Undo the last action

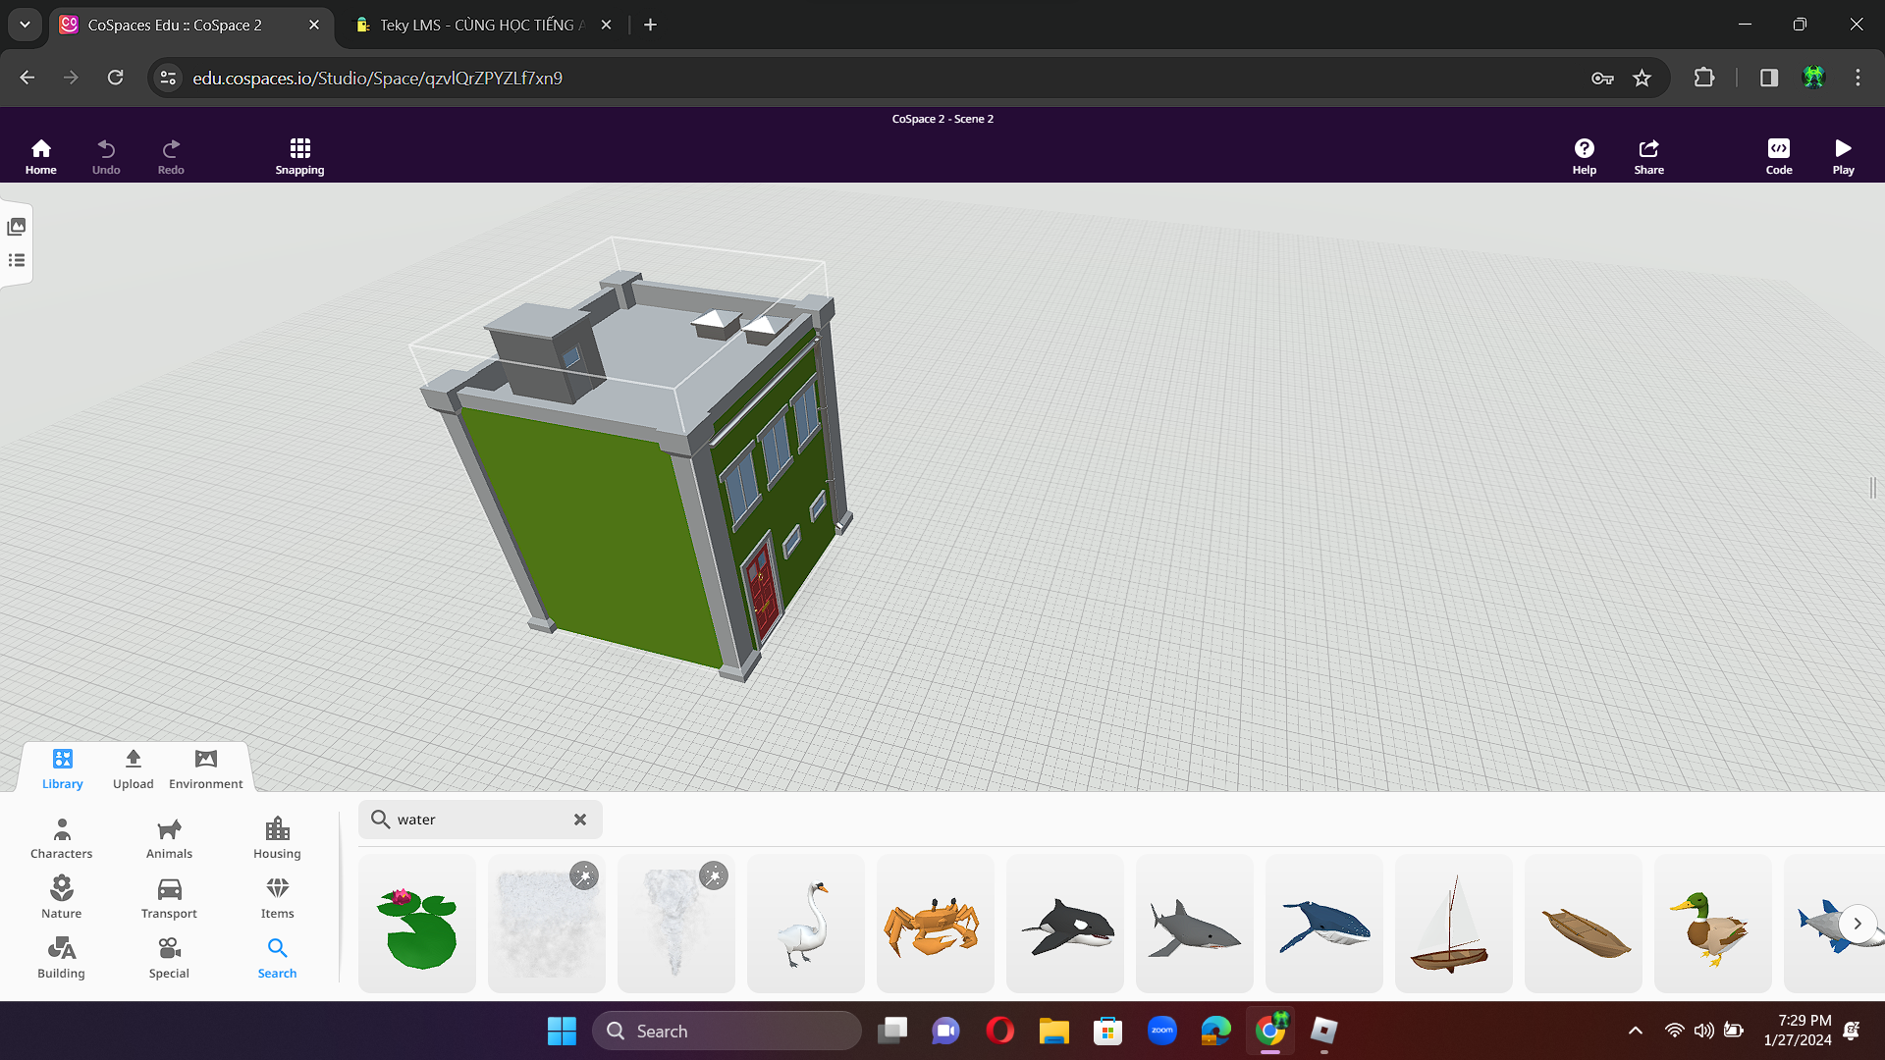pyautogui.click(x=106, y=157)
